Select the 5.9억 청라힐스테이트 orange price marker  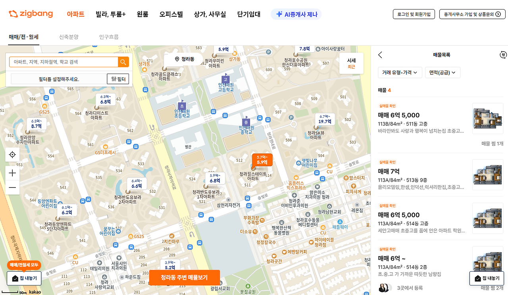coord(262,160)
